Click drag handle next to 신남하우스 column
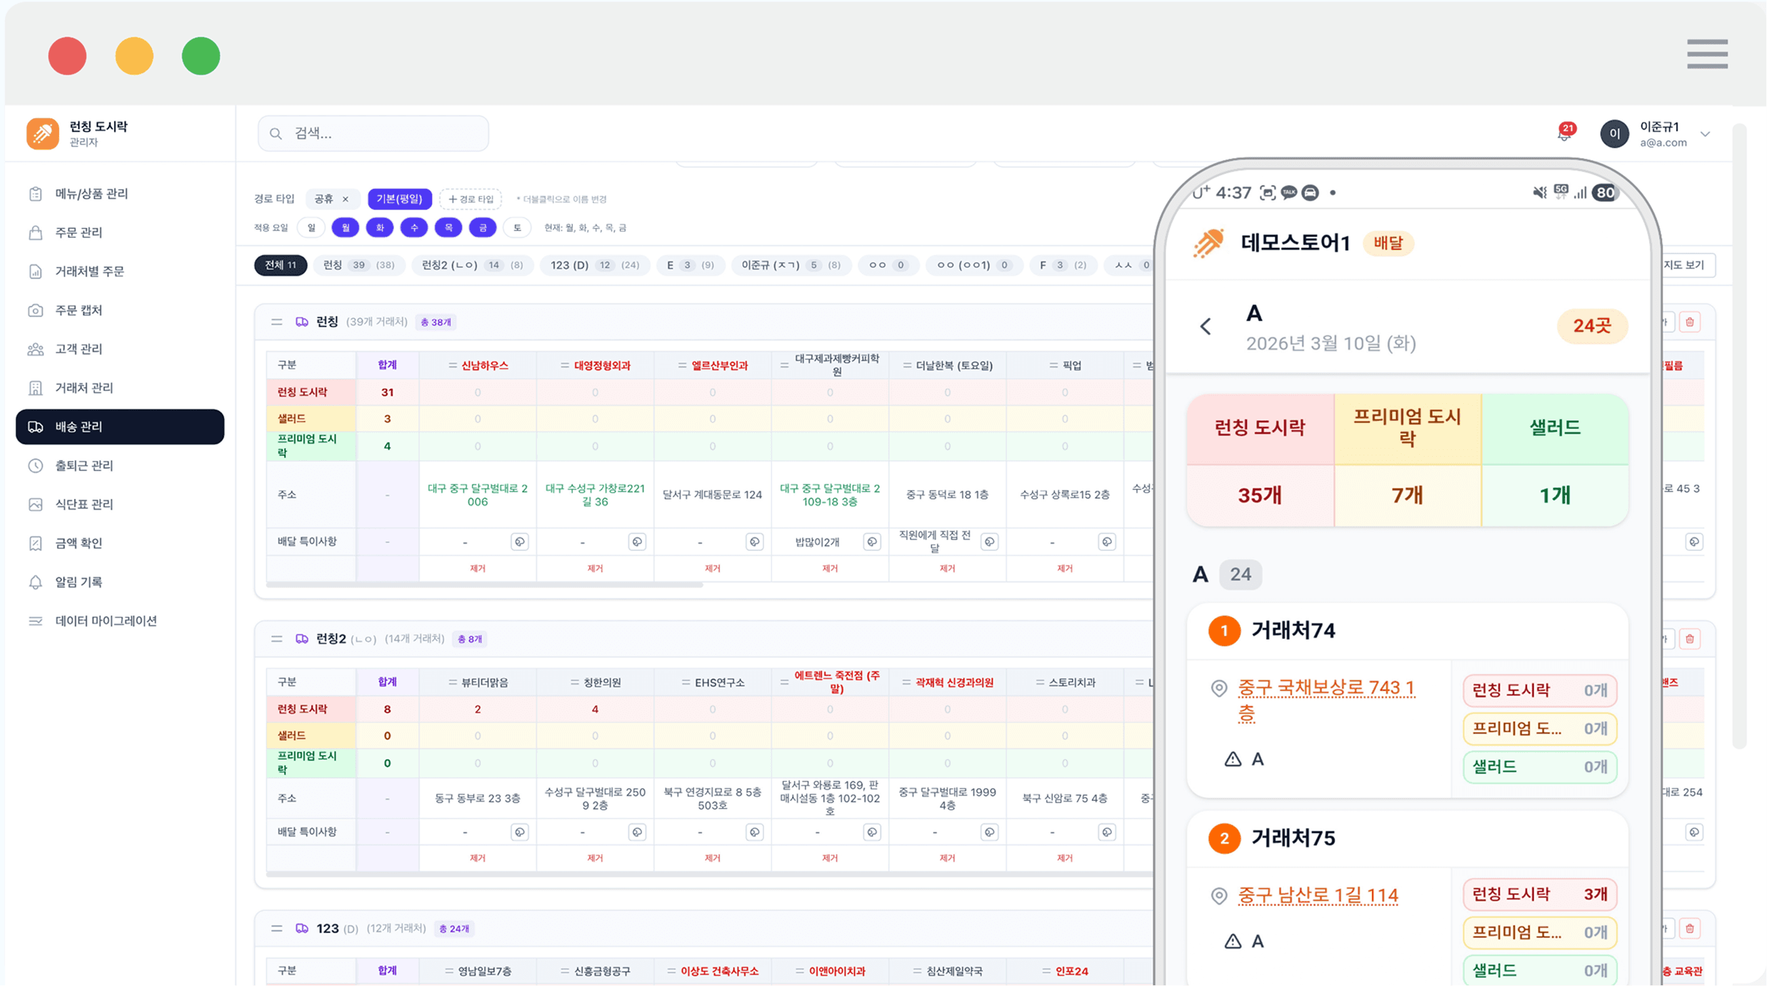The image size is (1767, 986). pyautogui.click(x=453, y=365)
